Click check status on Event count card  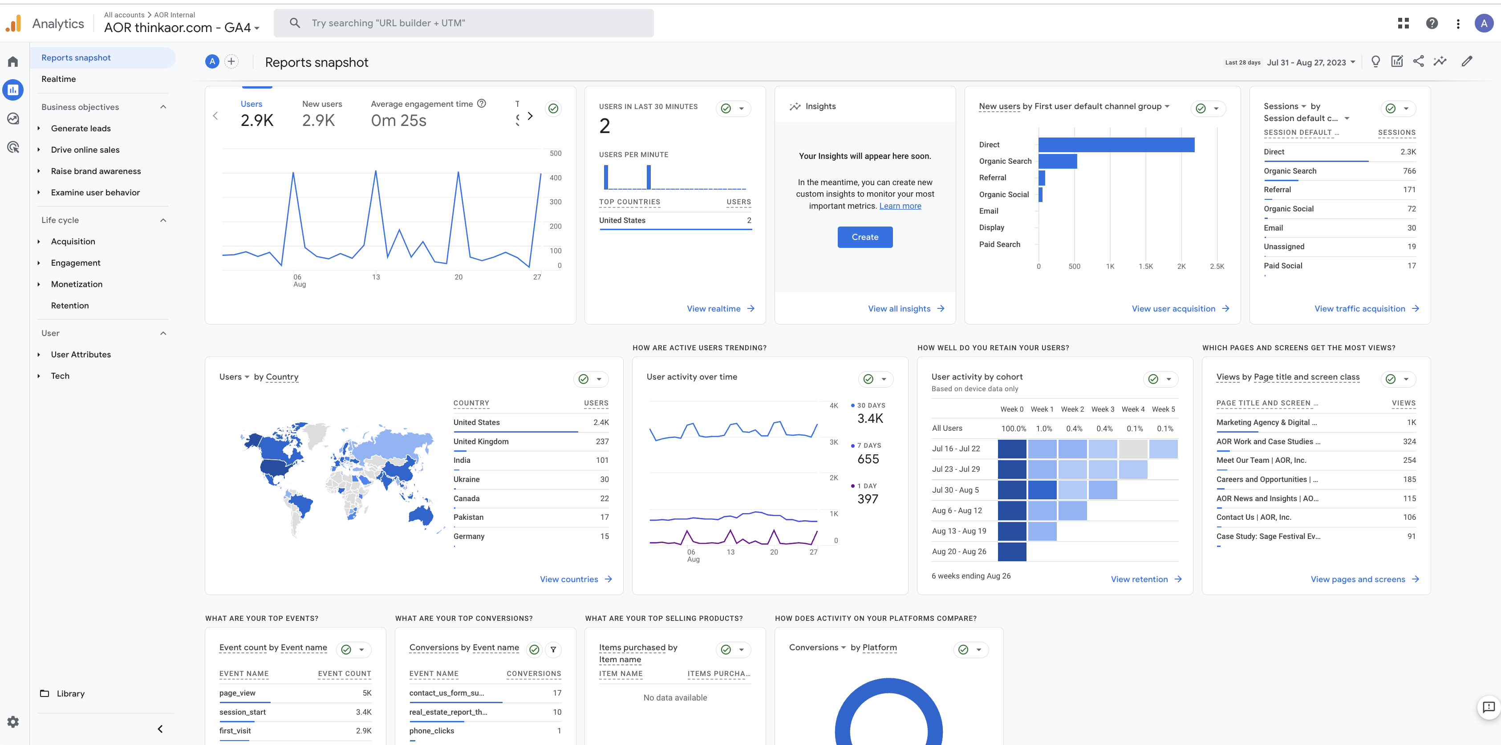point(346,649)
